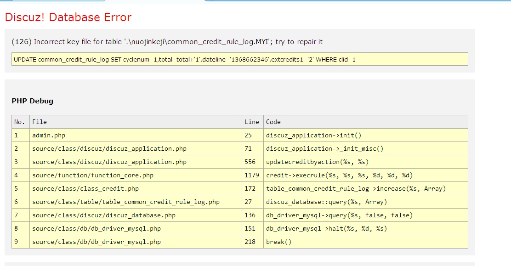Click the table_common_credit_rule_log.php file cell
This screenshot has height=266, width=511.
point(126,202)
